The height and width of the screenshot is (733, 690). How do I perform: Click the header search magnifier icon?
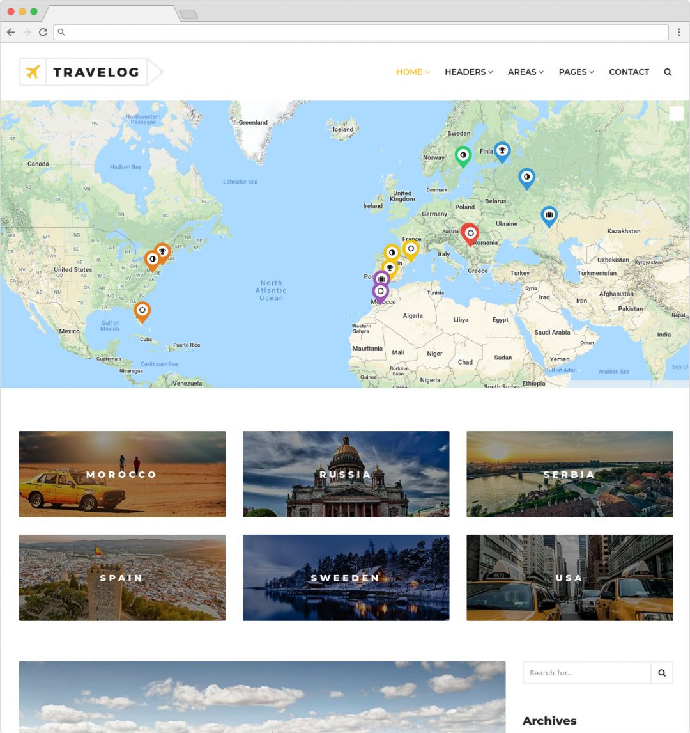(668, 72)
